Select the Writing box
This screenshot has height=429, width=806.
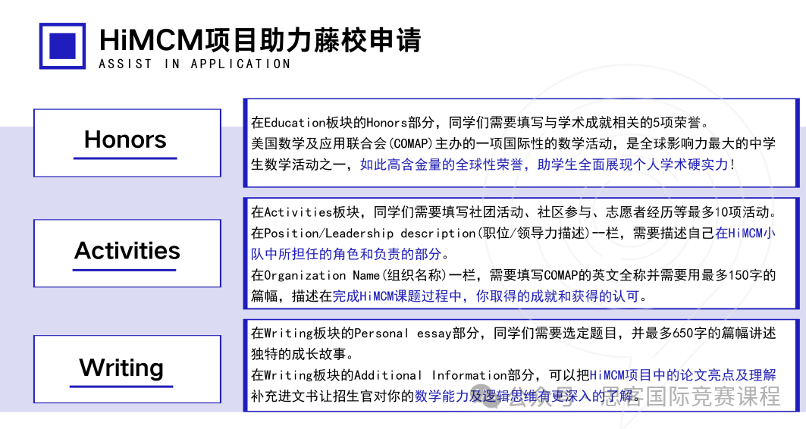pos(127,369)
